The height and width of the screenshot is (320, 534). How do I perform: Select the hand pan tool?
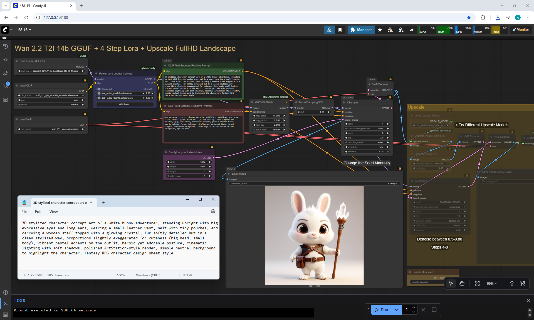pos(462,284)
